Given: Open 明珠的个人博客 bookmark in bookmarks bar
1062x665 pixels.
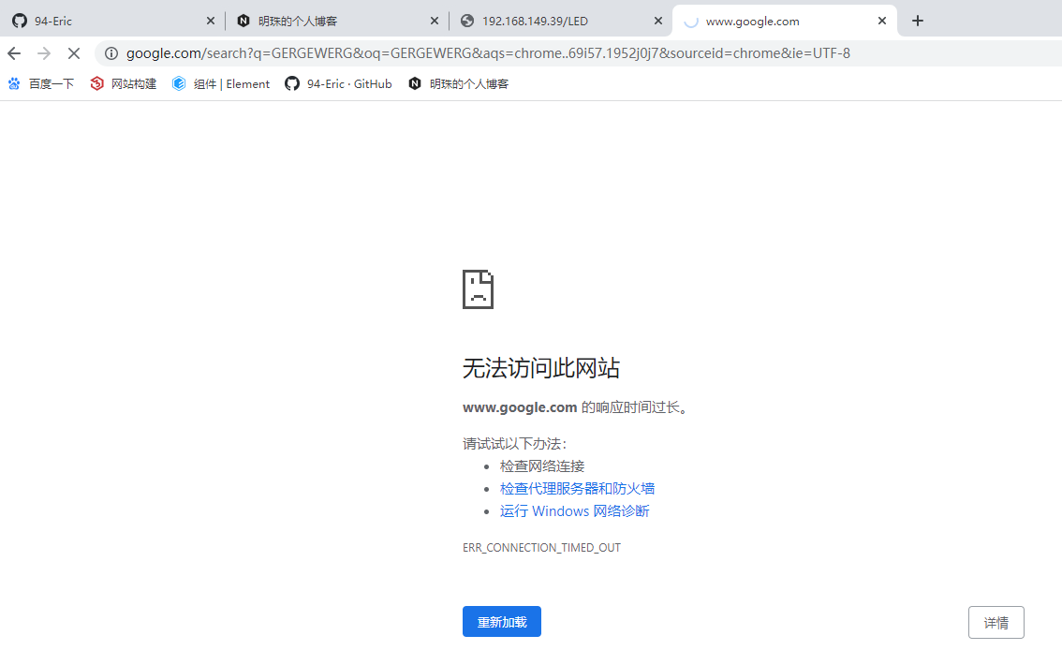Looking at the screenshot, I should click(x=459, y=83).
